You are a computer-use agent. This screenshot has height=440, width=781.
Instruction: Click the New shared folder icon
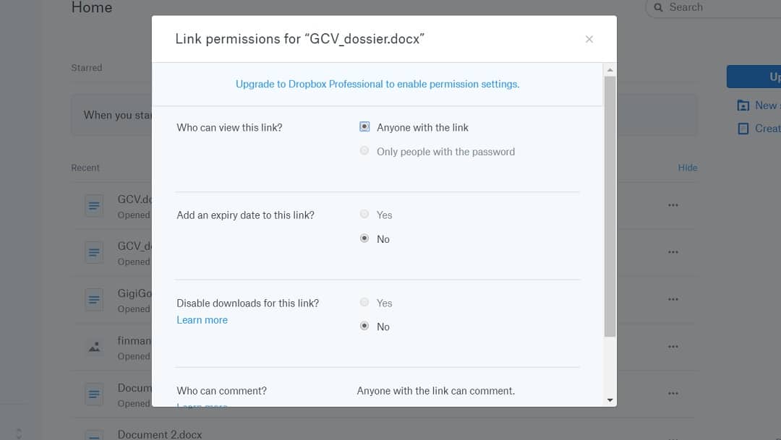click(x=743, y=105)
